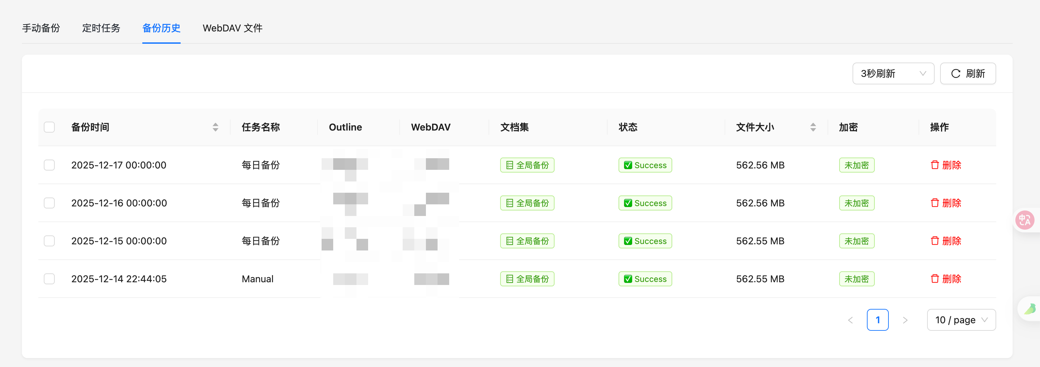Click the 2025-12-14 22:44:05 timestamp cell

click(119, 279)
